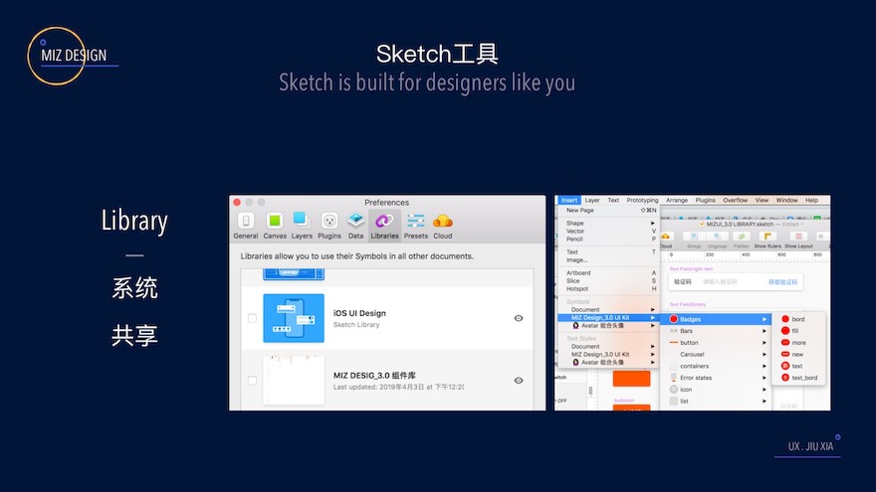The height and width of the screenshot is (492, 876).
Task: Select the Libraries preferences tab
Action: (x=384, y=226)
